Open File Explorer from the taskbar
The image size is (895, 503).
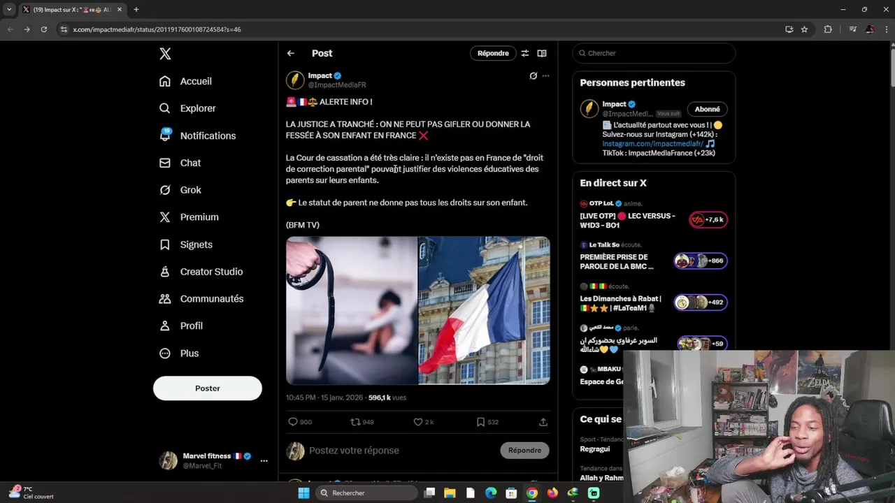(450, 493)
